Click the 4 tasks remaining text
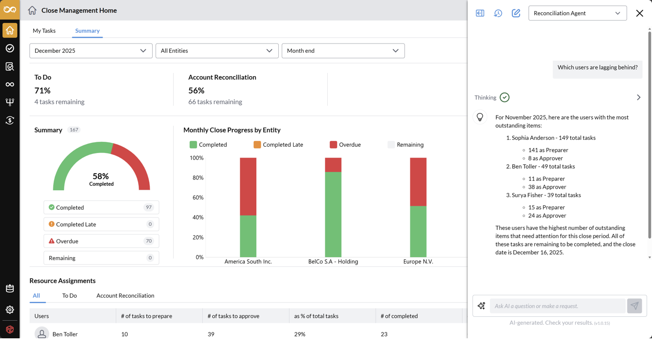 coord(59,102)
